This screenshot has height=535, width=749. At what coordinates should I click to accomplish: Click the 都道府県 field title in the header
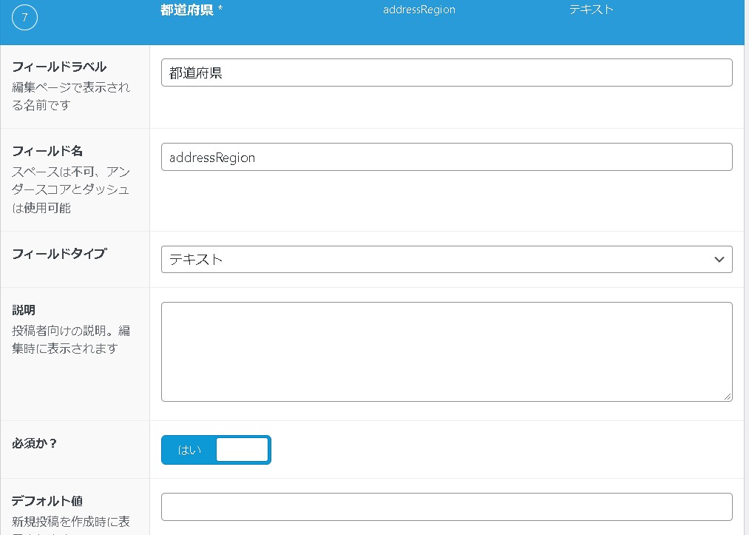[x=187, y=10]
